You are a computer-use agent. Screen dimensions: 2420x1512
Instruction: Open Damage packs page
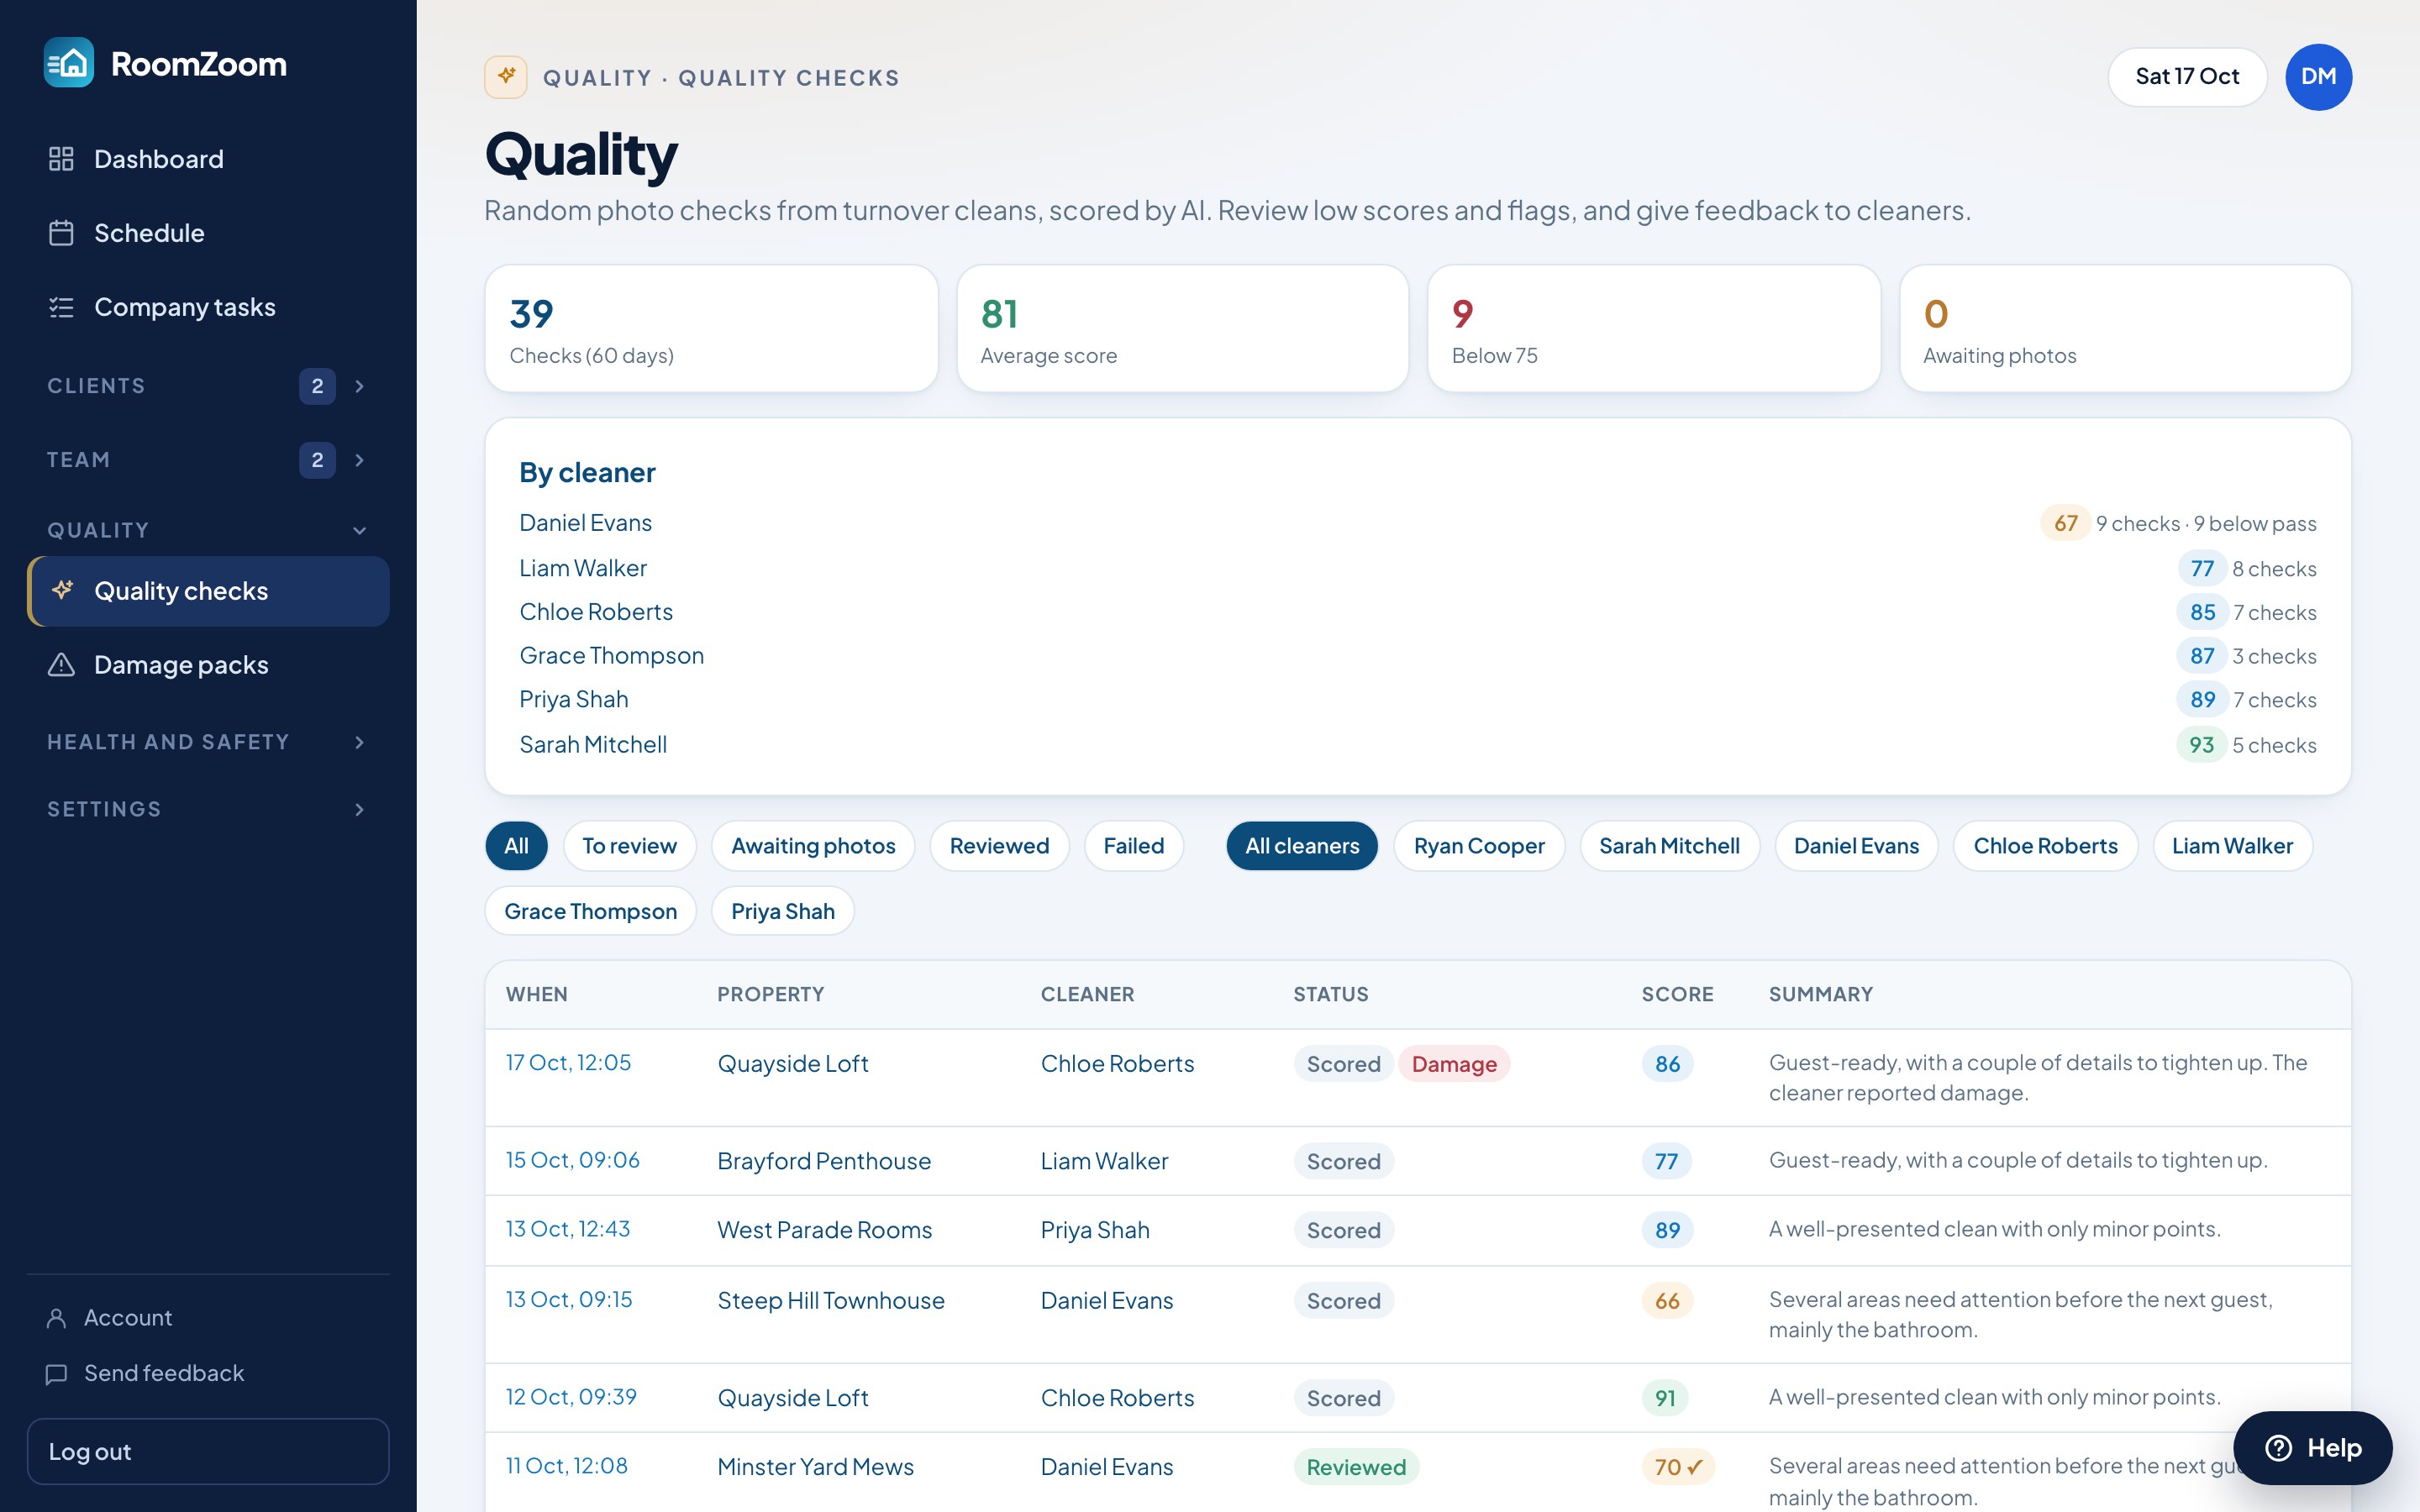click(x=208, y=665)
